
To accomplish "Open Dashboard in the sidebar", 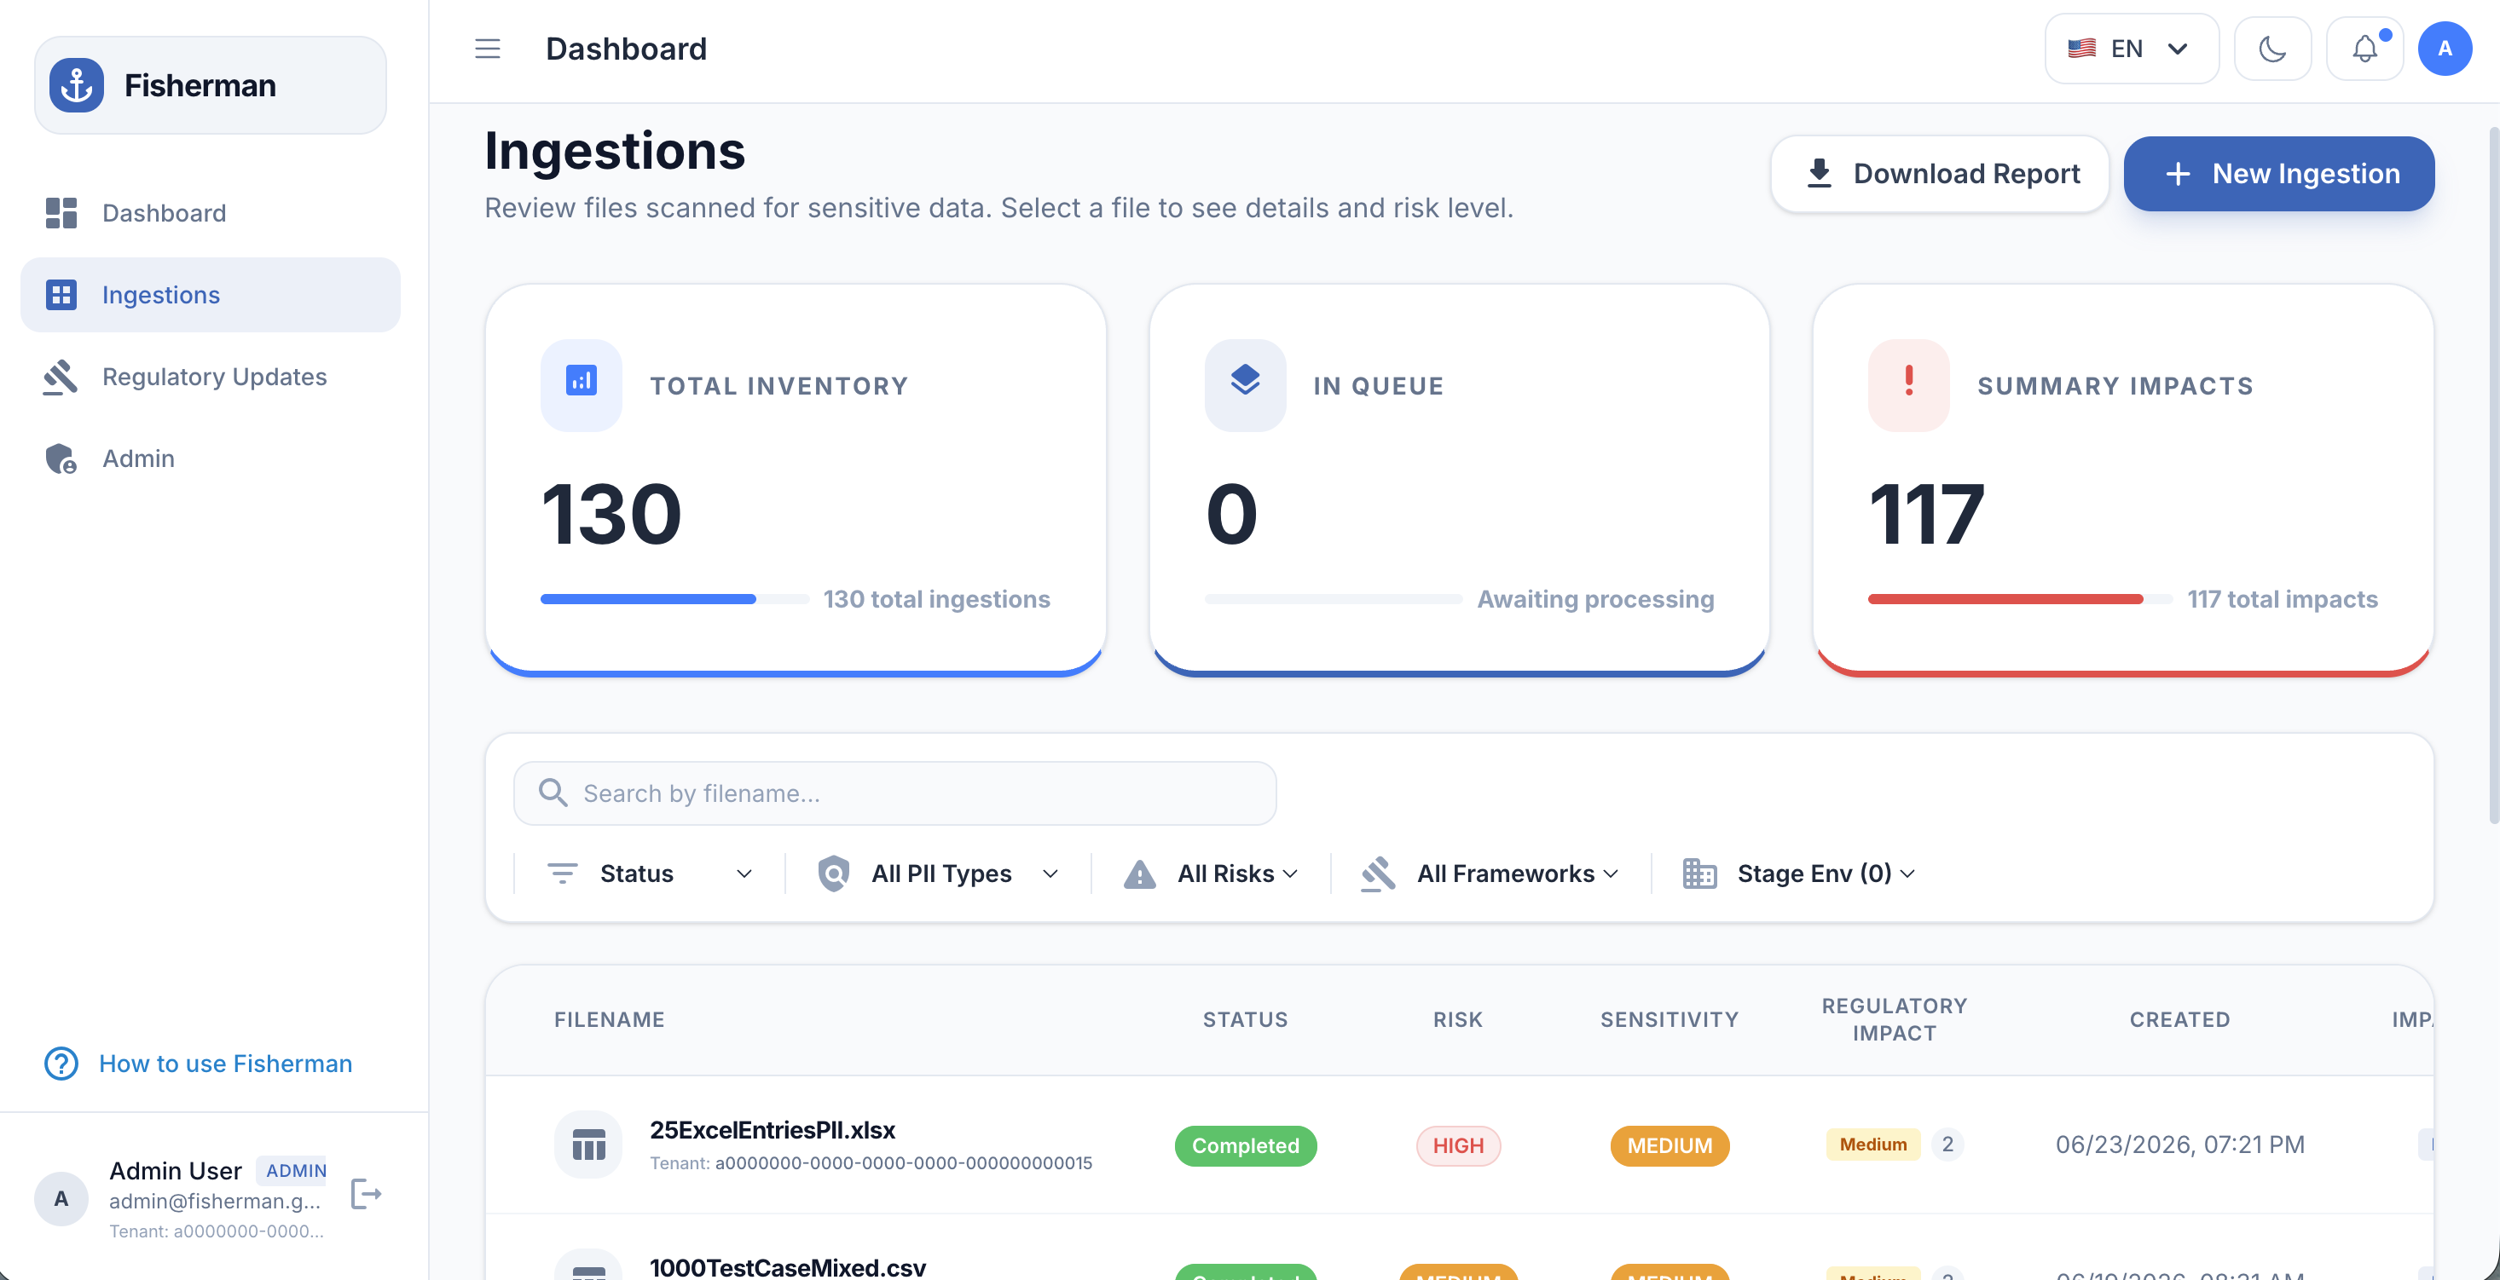I will 211,212.
